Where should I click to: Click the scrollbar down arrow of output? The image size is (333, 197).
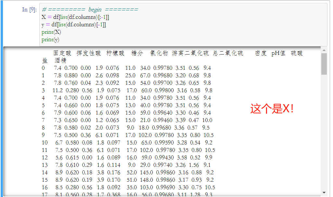click(324, 192)
